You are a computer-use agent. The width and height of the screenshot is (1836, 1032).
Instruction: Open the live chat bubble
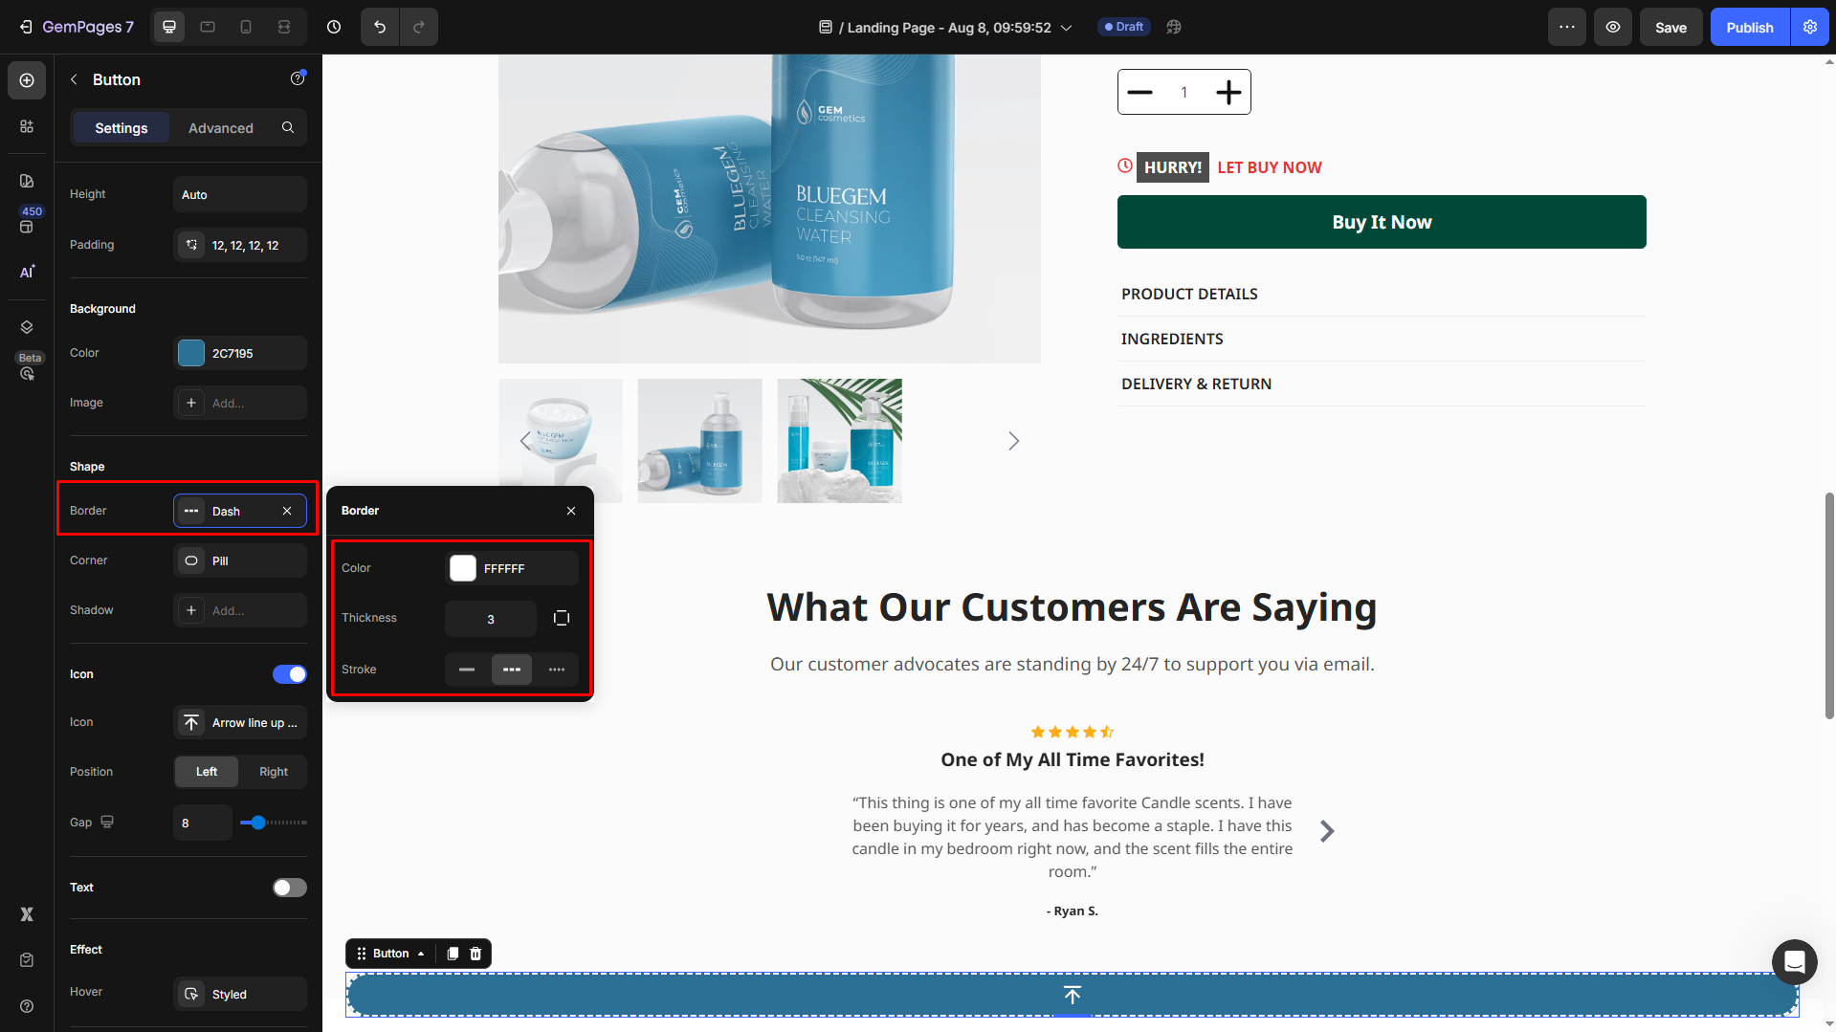click(x=1794, y=961)
